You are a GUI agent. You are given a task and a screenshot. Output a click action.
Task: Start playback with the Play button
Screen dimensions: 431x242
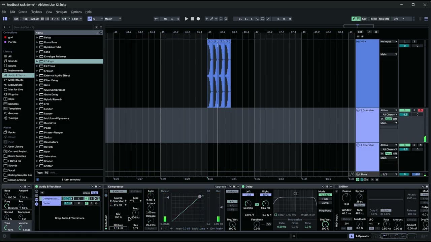click(x=186, y=19)
